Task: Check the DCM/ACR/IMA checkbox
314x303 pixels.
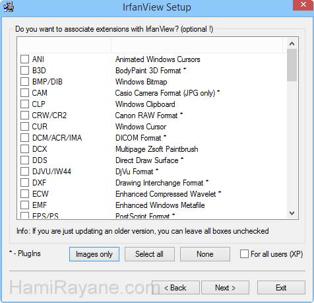Action: coord(24,138)
